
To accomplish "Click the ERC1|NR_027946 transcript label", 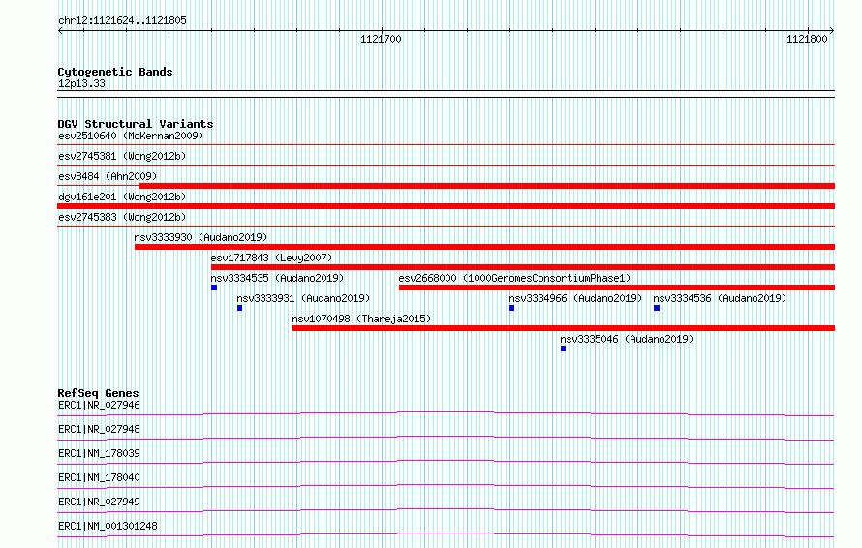I will coord(99,405).
